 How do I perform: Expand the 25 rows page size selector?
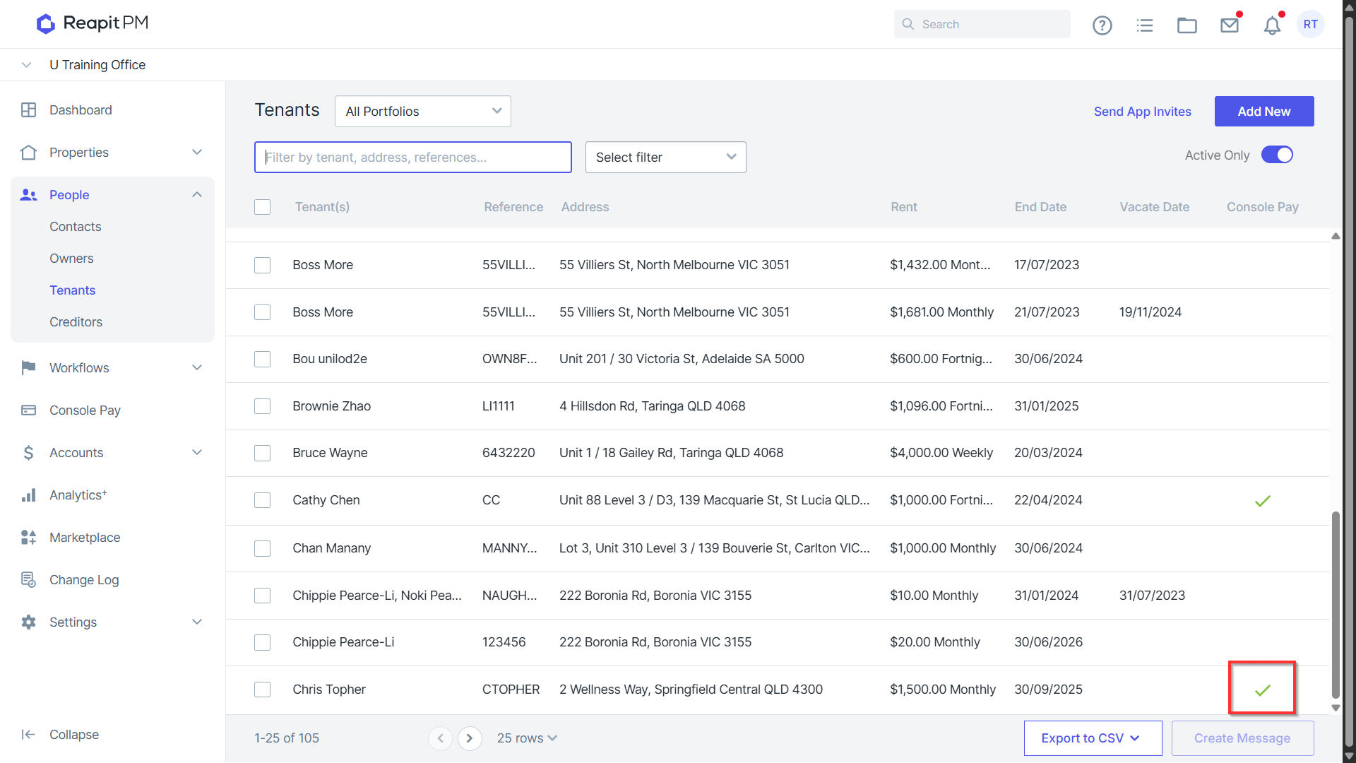click(x=527, y=738)
